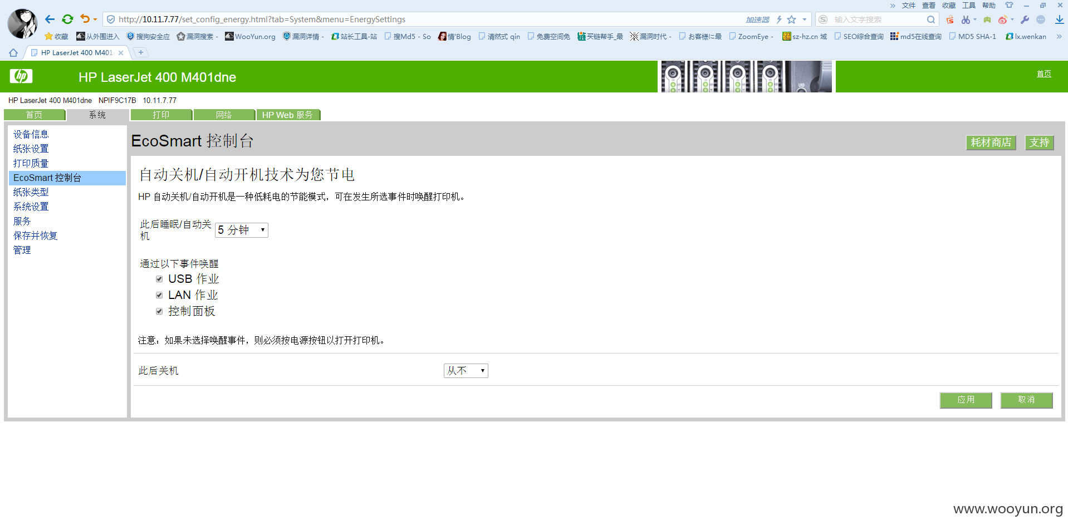Undo closed tab with the orange arrow
This screenshot has height=525, width=1068.
point(85,19)
